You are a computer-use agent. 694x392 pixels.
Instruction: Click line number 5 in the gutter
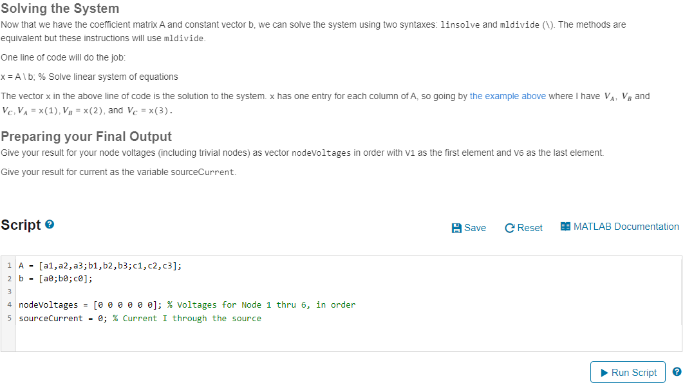coord(8,318)
